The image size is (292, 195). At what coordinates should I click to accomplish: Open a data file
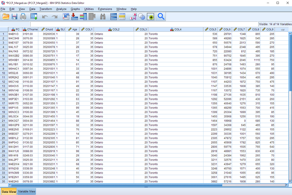click(x=6, y=16)
